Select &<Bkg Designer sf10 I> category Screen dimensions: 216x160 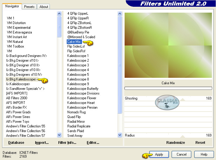pyautogui.click(x=22, y=60)
